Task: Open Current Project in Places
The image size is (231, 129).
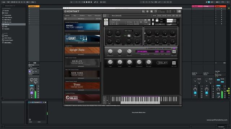Action: point(9,40)
